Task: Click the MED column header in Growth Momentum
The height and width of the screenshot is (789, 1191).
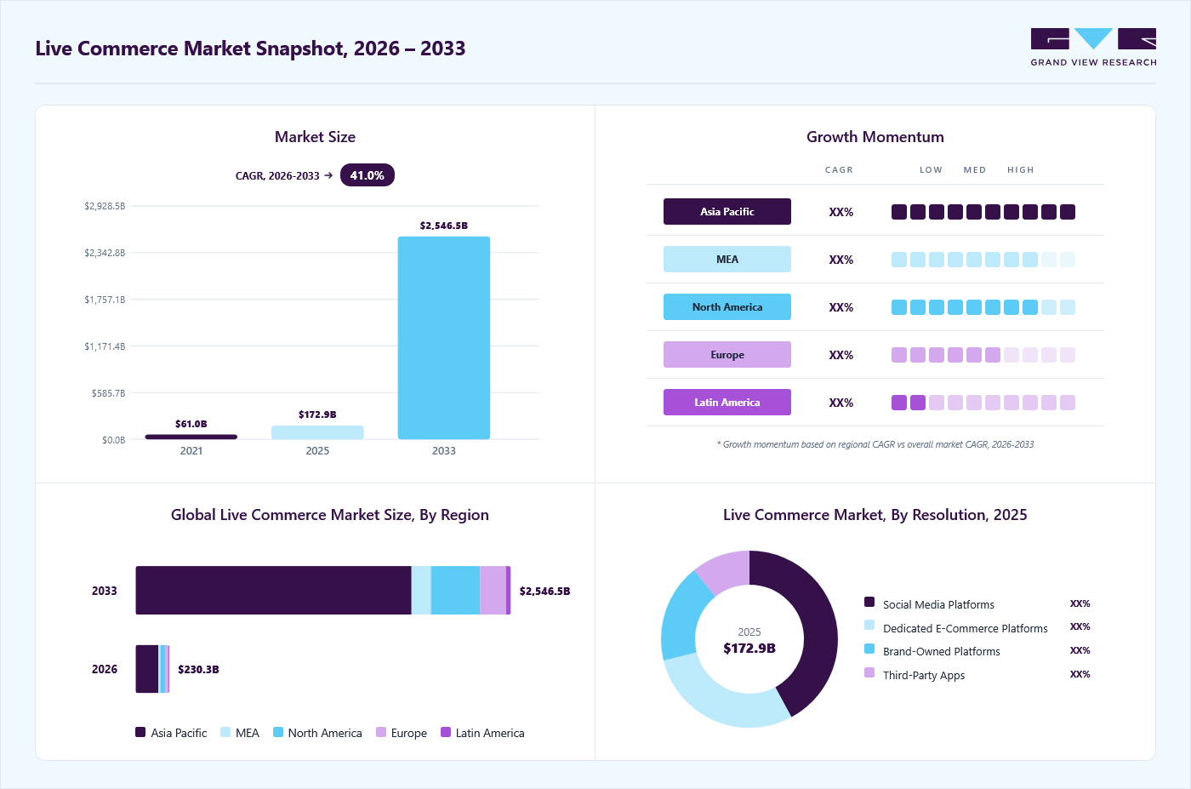Action: point(975,170)
